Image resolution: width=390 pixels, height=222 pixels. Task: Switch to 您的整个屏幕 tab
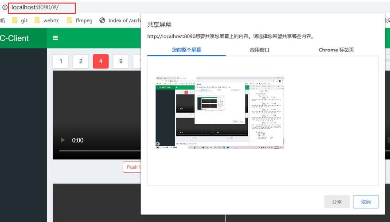(x=187, y=50)
